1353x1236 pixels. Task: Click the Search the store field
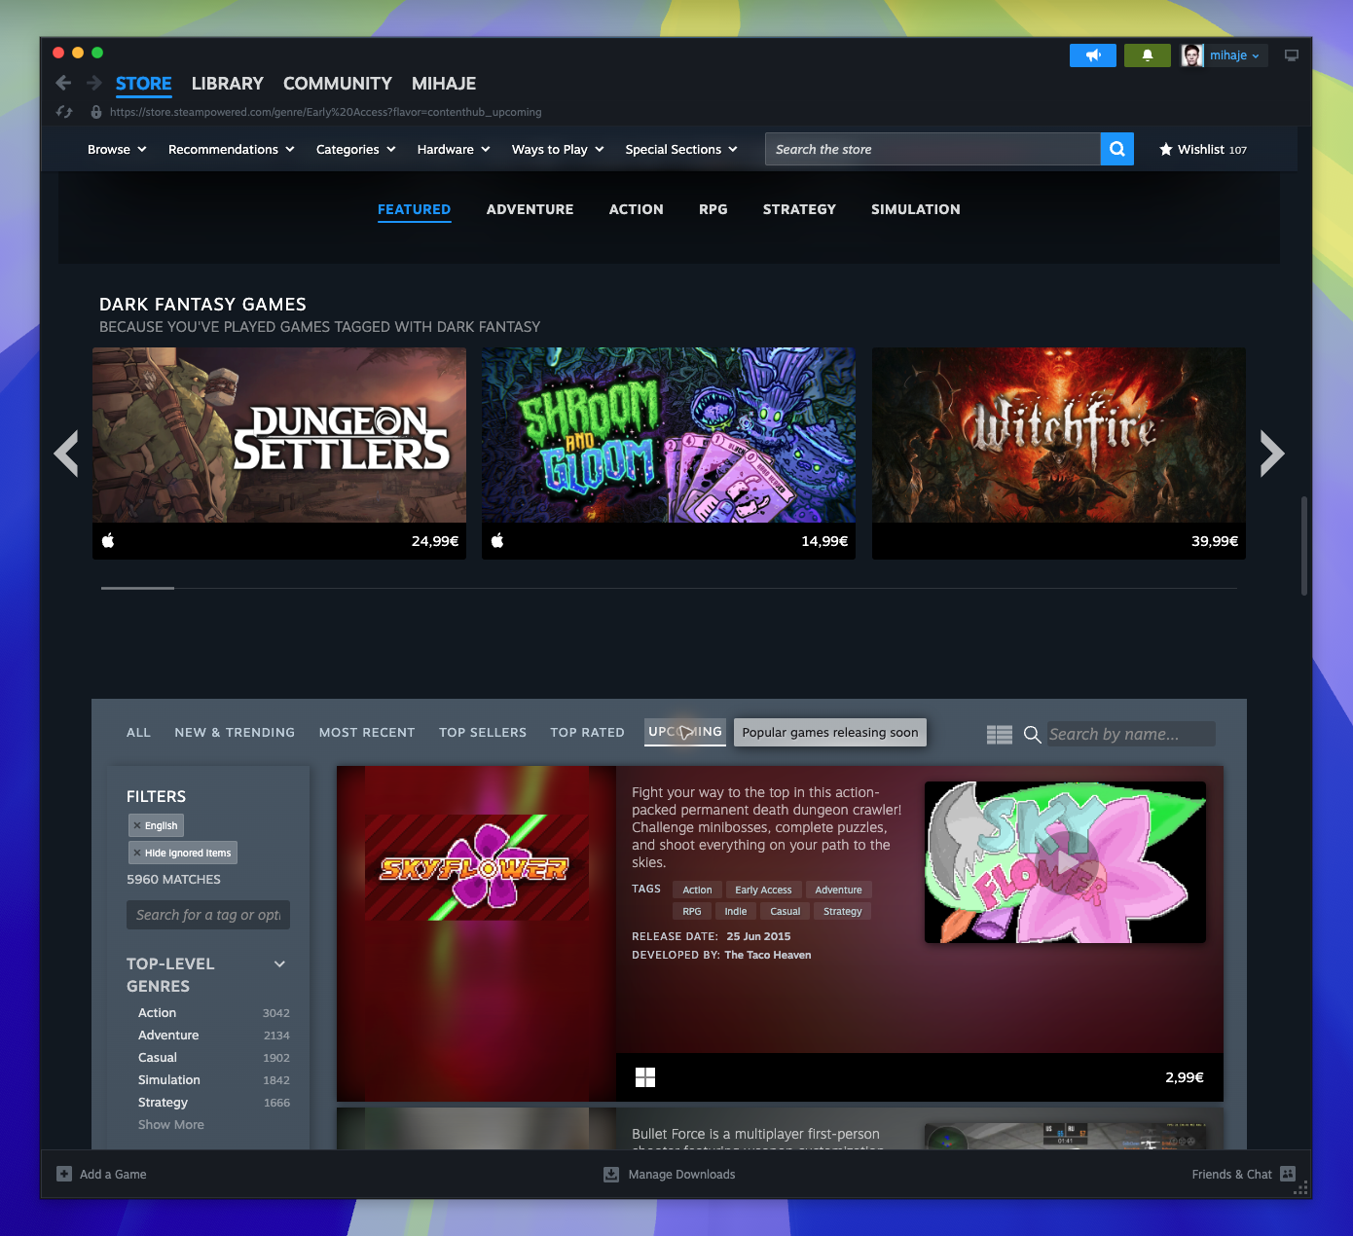coord(932,149)
